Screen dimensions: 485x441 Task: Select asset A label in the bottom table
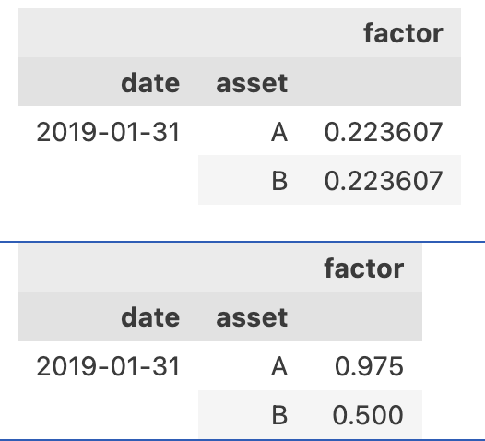[x=279, y=366]
